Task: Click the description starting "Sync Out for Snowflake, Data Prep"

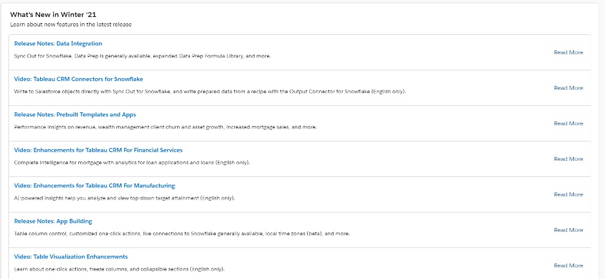Action: point(142,56)
